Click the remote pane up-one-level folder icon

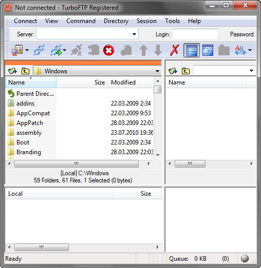(x=185, y=71)
